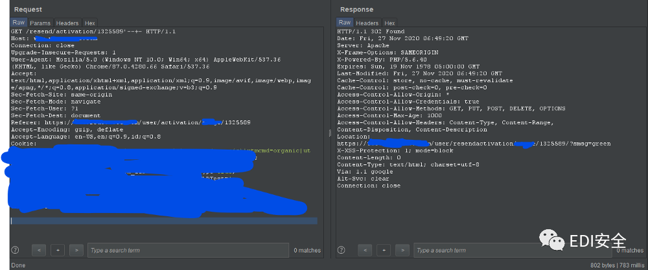
Task: Click the '0 matches' label under Request
Action: (x=307, y=250)
